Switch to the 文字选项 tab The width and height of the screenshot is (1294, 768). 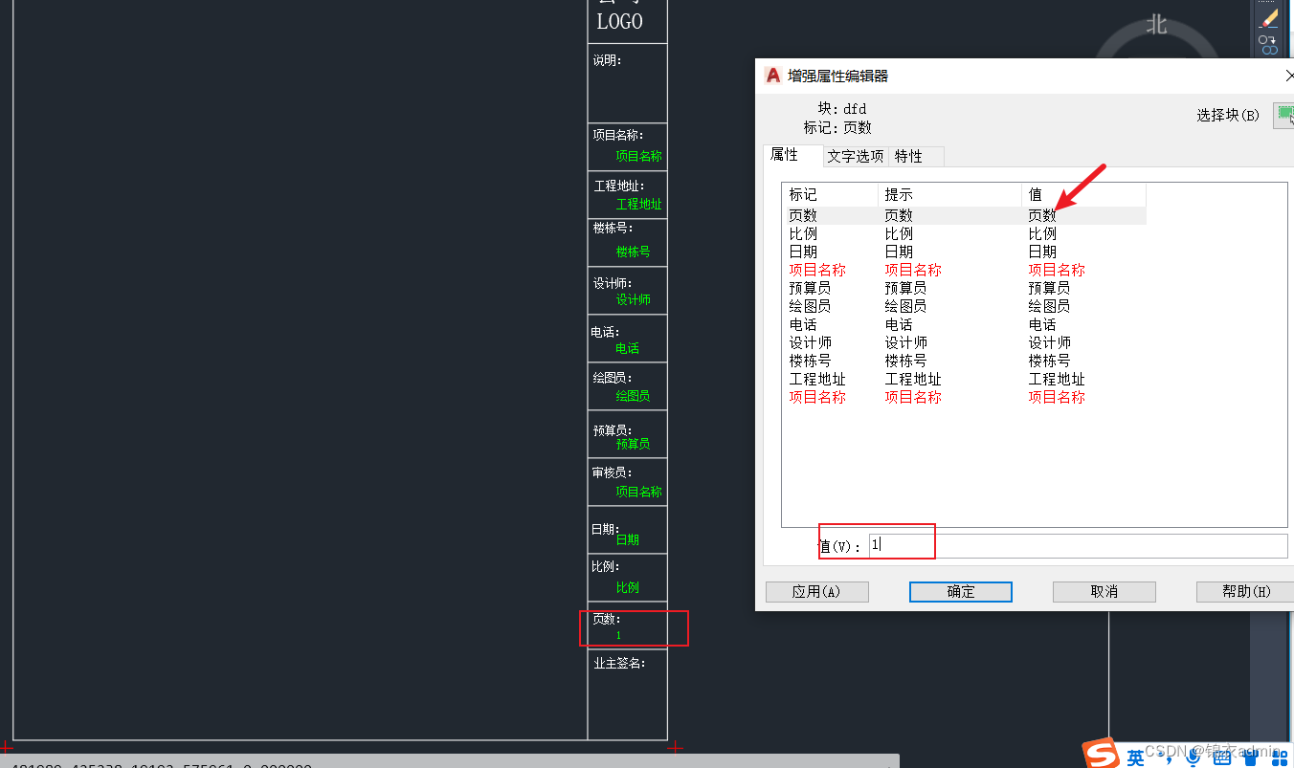click(x=856, y=156)
